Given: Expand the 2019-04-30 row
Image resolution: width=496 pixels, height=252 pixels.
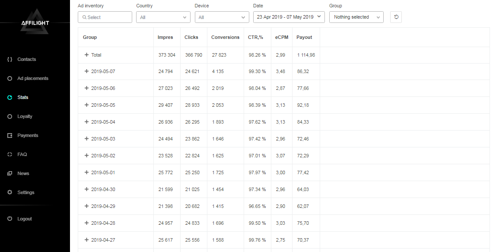Looking at the screenshot, I should click(x=86, y=189).
